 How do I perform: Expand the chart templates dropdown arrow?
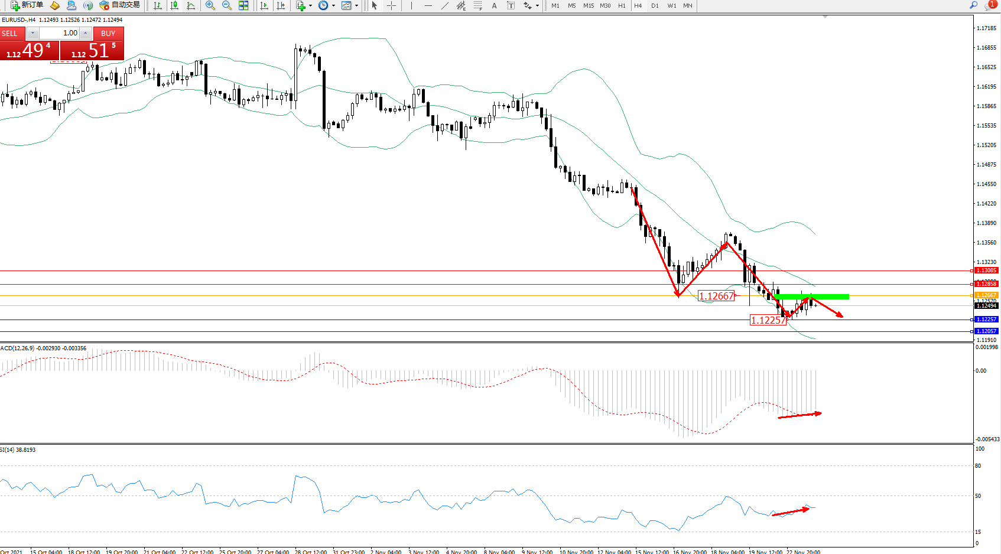[x=356, y=6]
